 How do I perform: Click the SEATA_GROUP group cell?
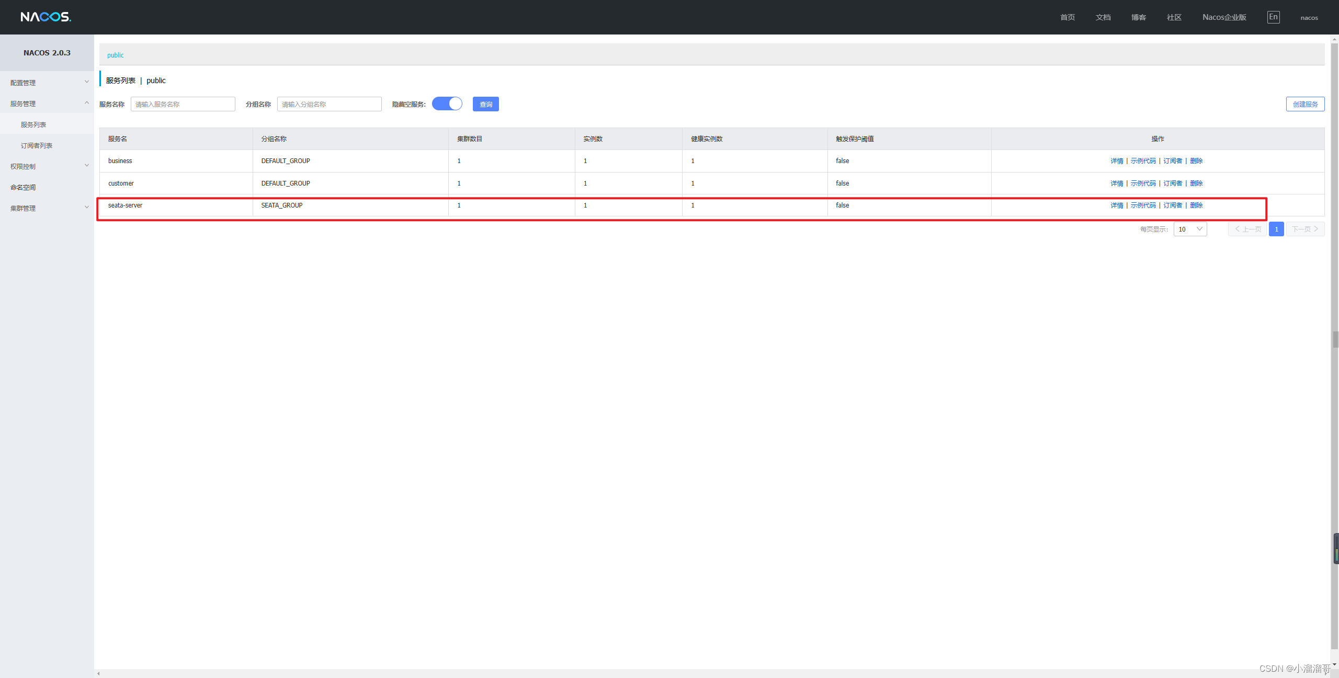[350, 205]
